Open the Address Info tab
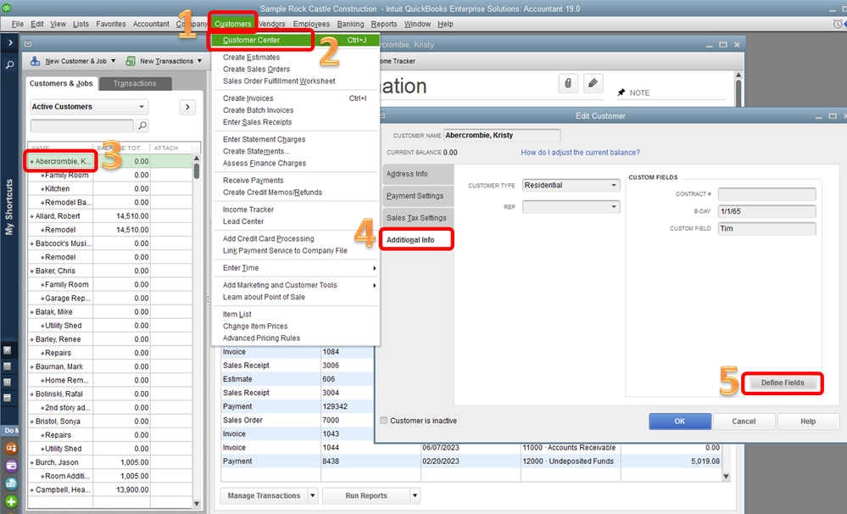The image size is (847, 514). coord(418,174)
